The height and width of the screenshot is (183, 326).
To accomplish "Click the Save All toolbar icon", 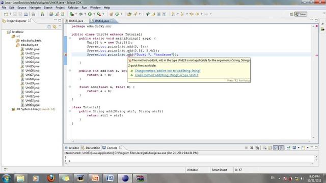I will 20,14.
